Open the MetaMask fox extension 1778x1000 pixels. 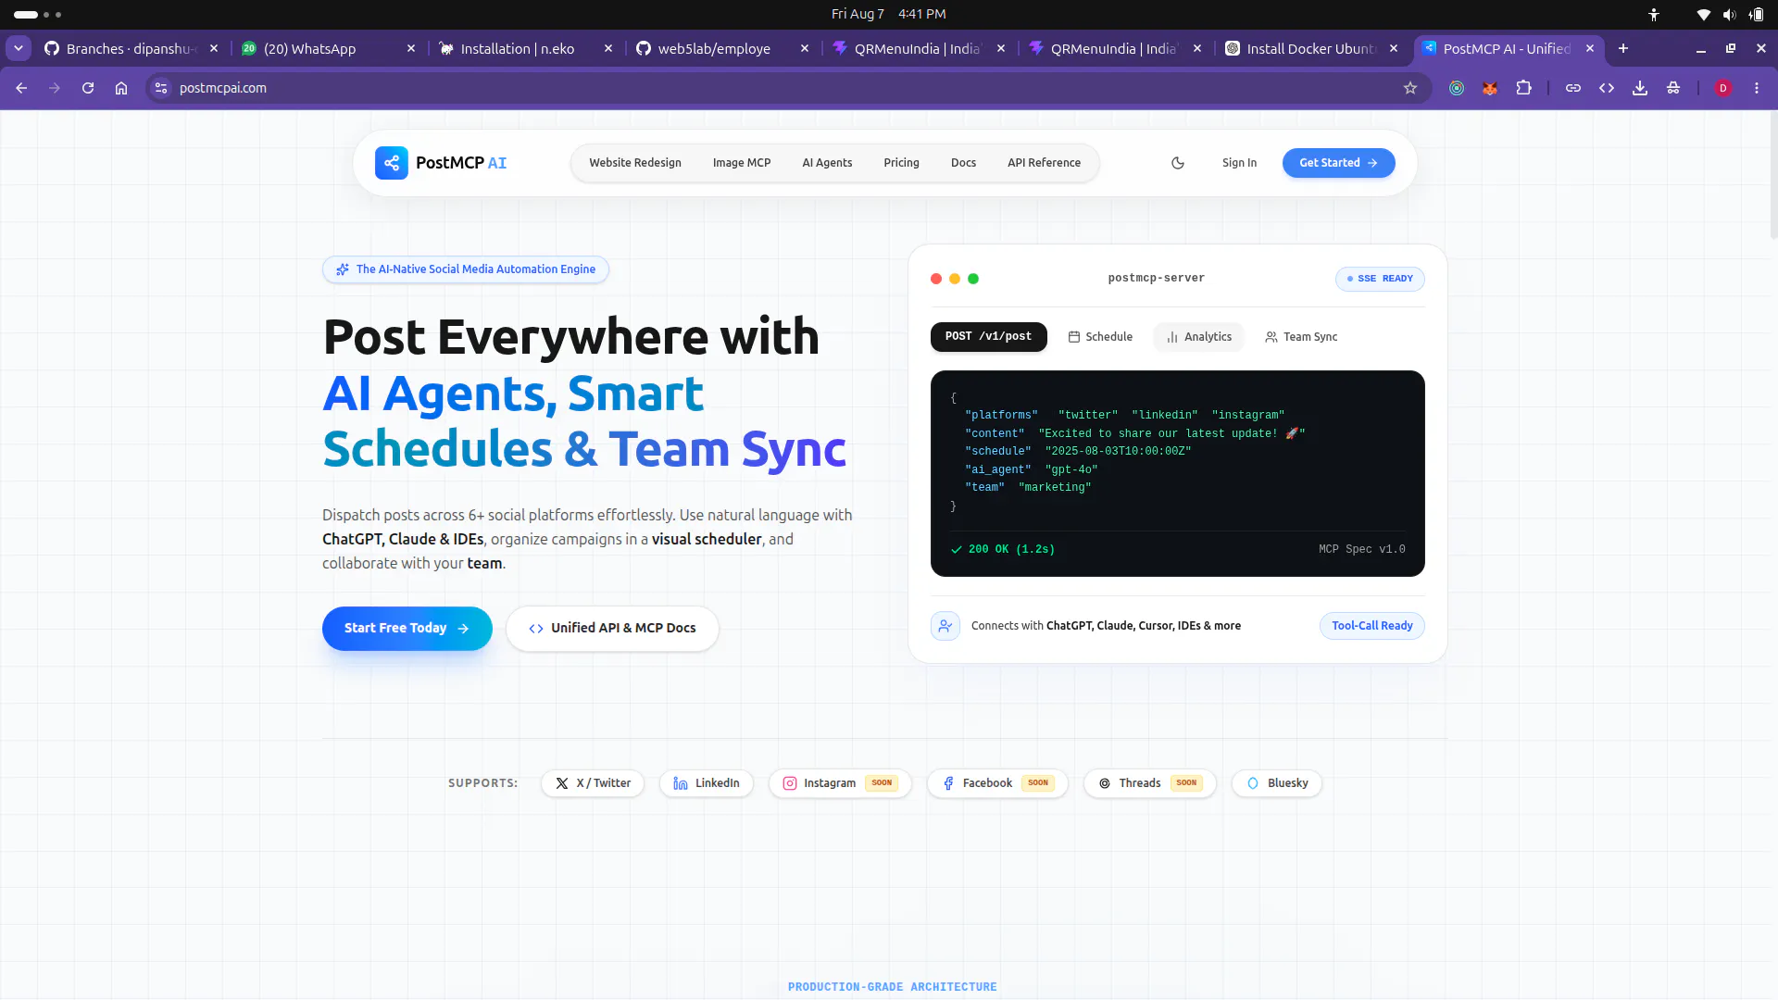(x=1490, y=88)
